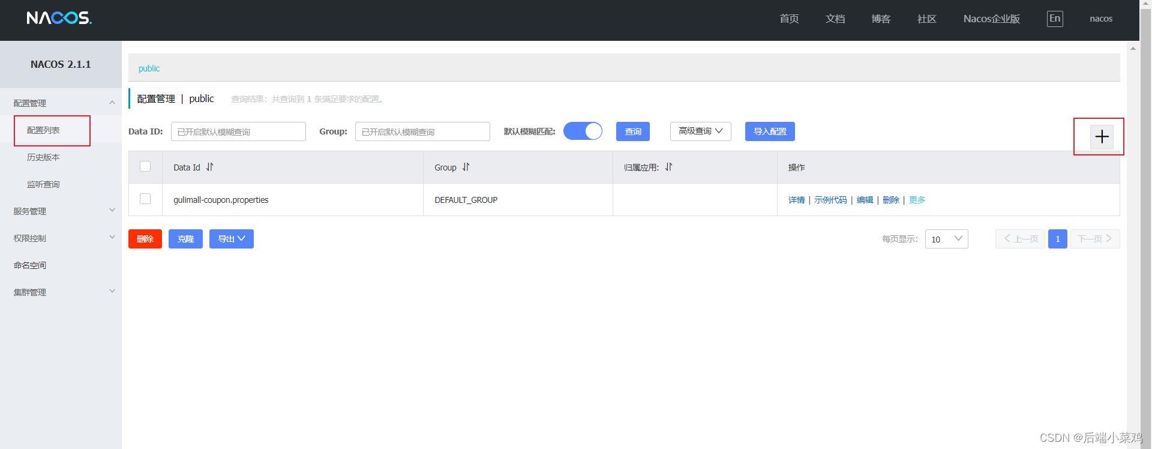Check the gulimall-coupon.properties row checkbox

point(145,199)
